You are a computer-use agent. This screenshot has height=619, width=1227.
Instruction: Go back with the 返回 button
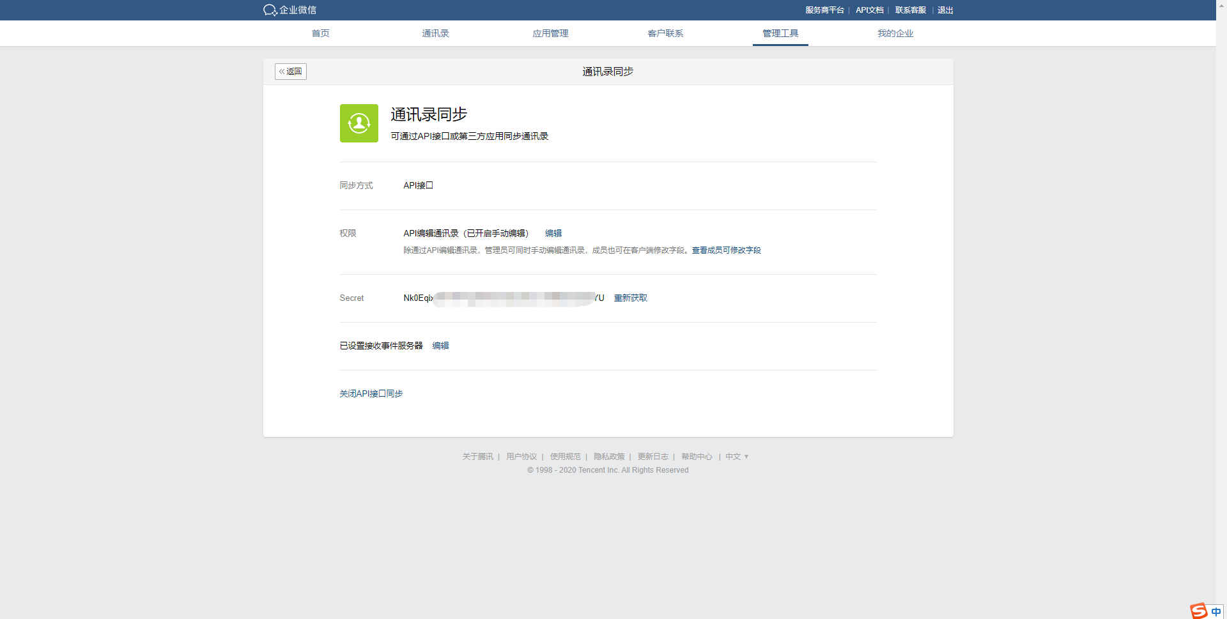tap(291, 72)
